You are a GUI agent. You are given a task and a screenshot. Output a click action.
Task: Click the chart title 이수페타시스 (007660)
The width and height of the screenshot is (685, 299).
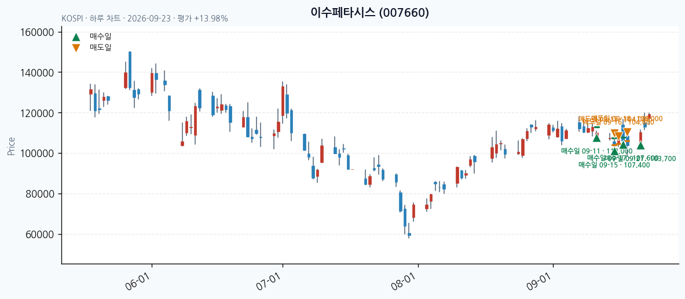pos(370,13)
